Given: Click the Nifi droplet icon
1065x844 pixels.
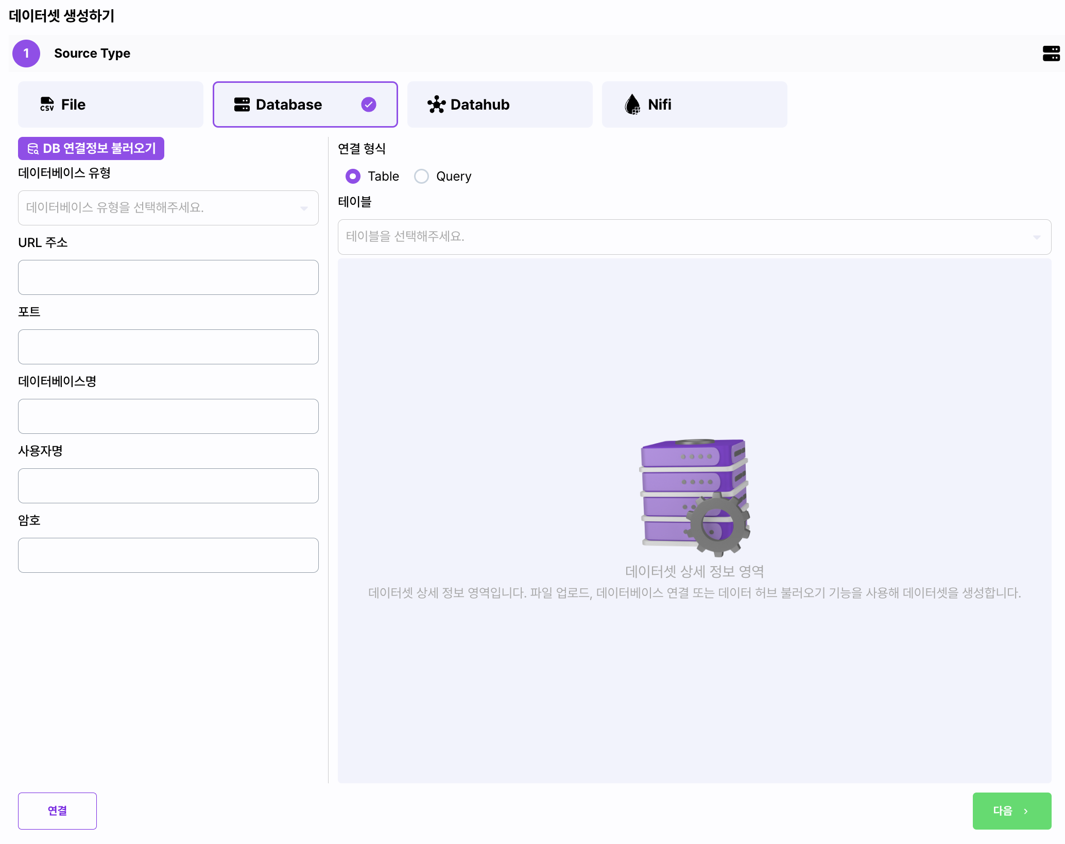Looking at the screenshot, I should (632, 104).
